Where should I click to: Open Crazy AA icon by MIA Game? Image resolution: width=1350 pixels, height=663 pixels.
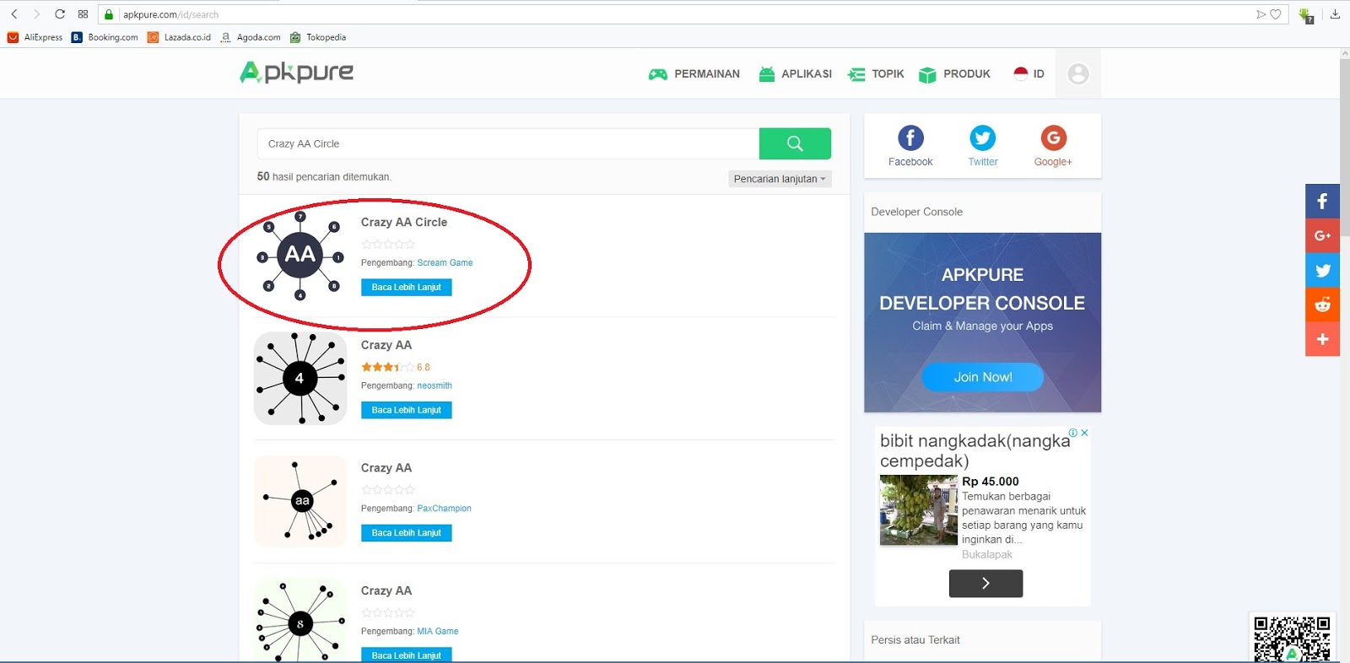pyautogui.click(x=300, y=621)
